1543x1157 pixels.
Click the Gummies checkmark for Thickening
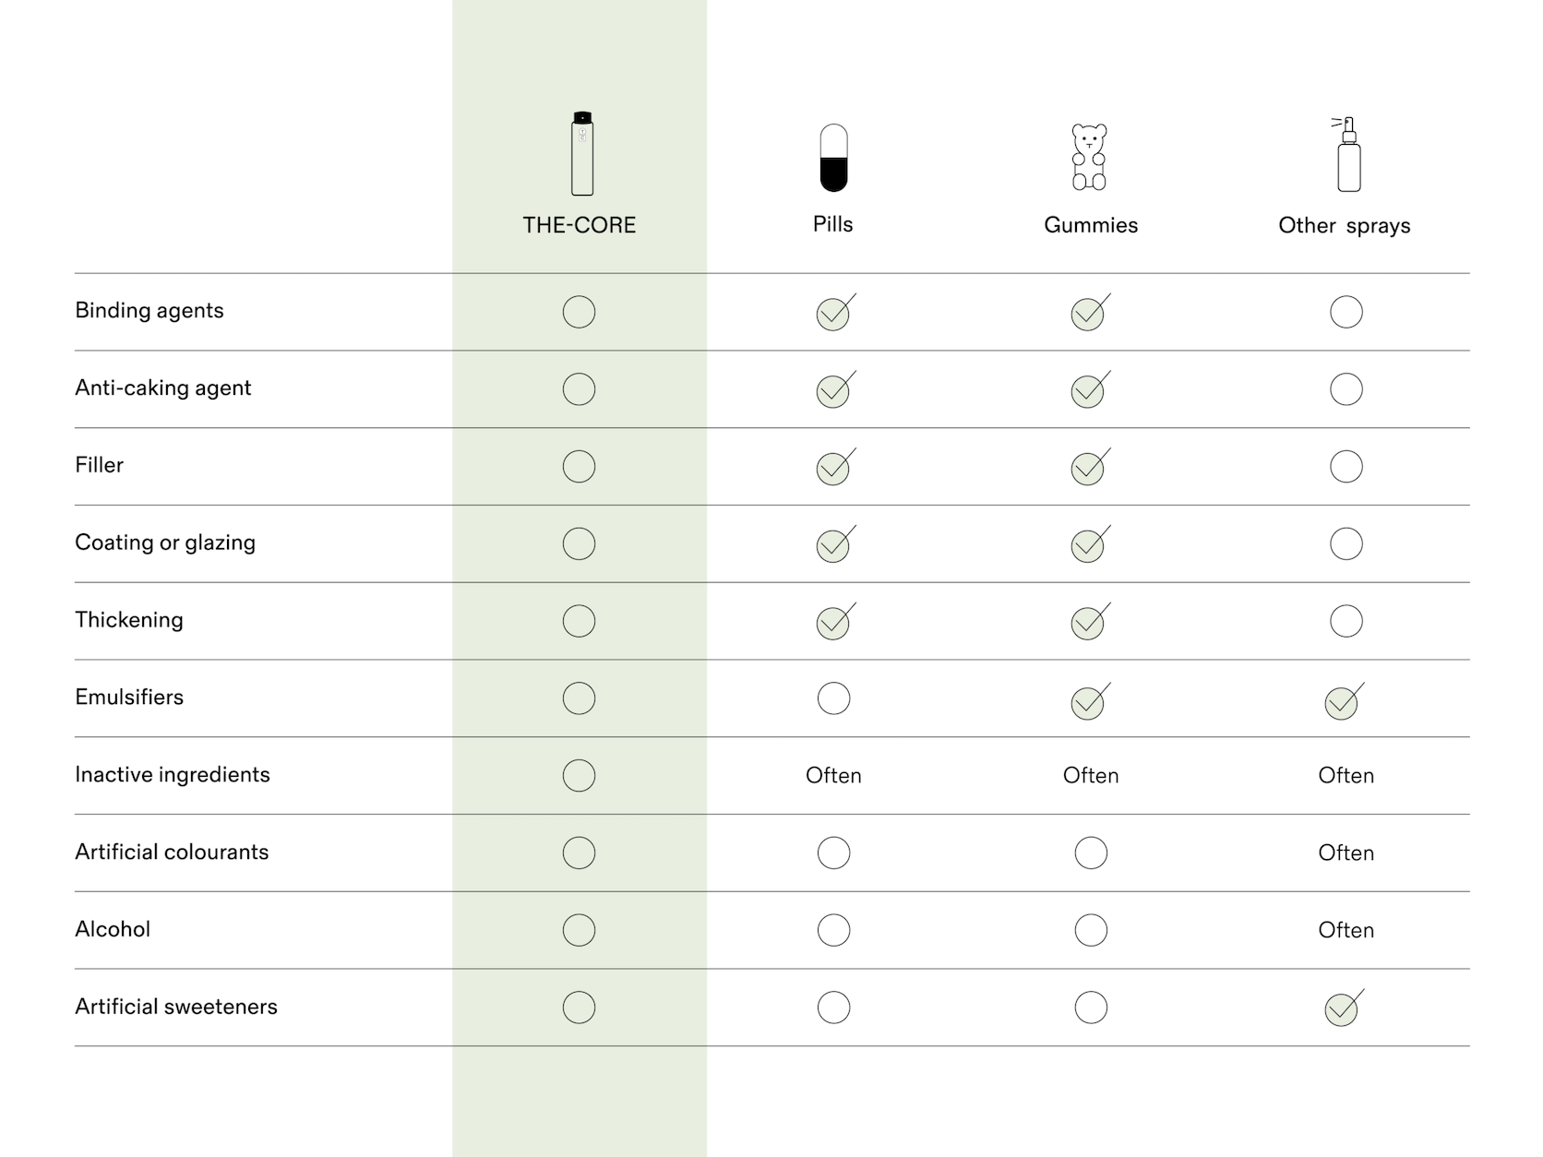(1088, 624)
